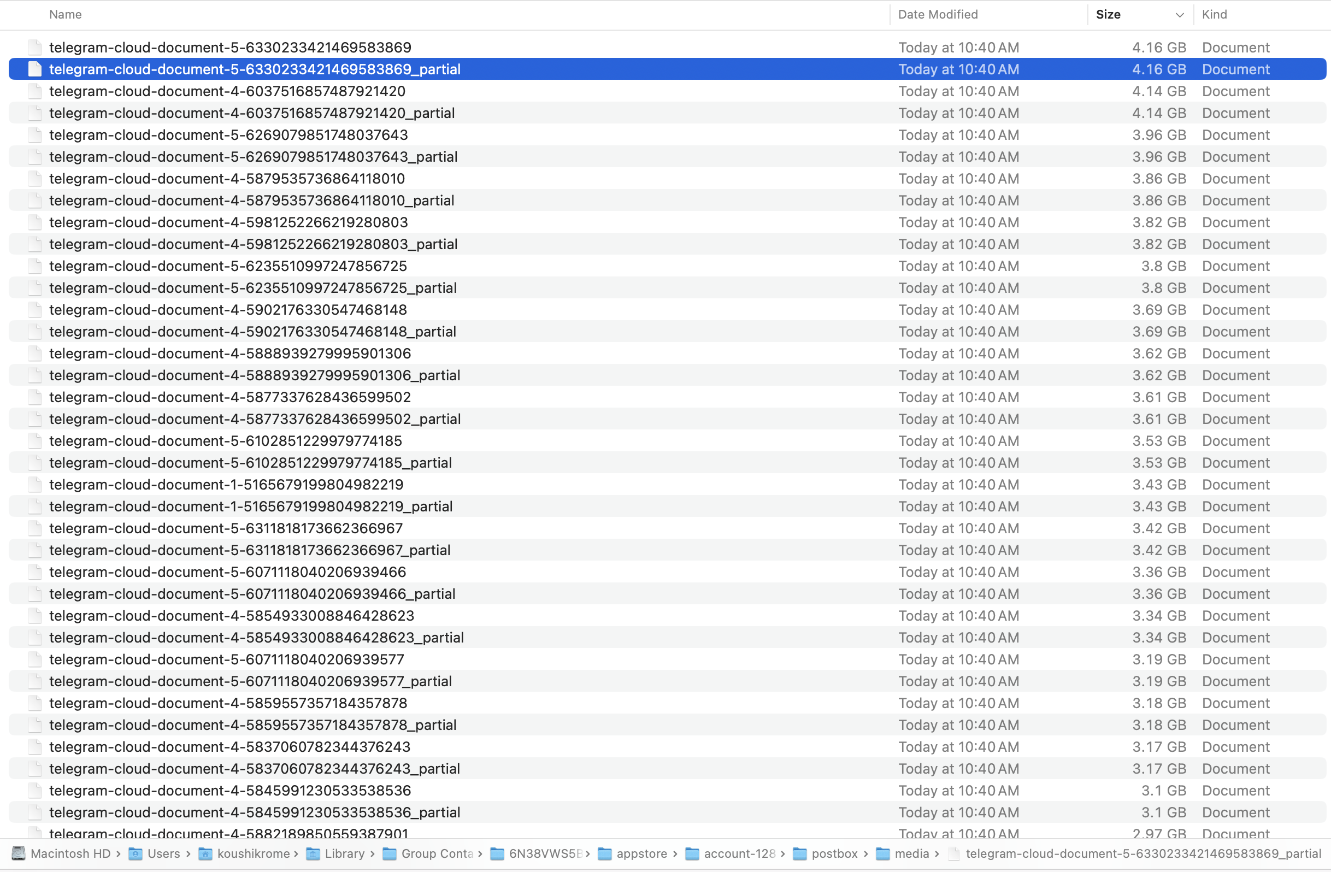
Task: Click the postbox folder icon in path bar
Action: pos(800,853)
